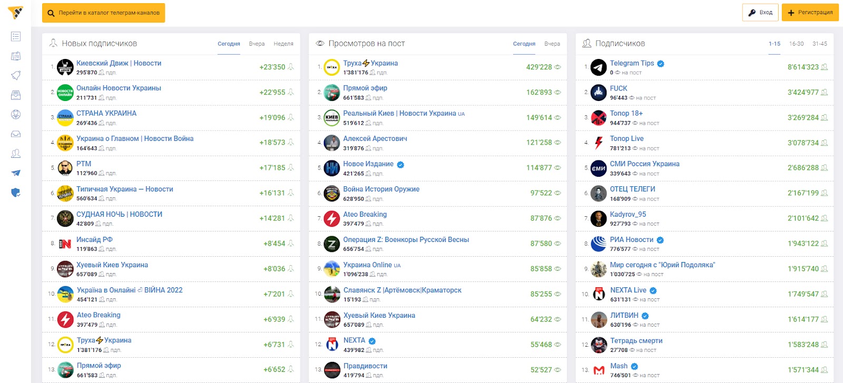Click the yellow funnel logo in sidebar

pos(16,13)
